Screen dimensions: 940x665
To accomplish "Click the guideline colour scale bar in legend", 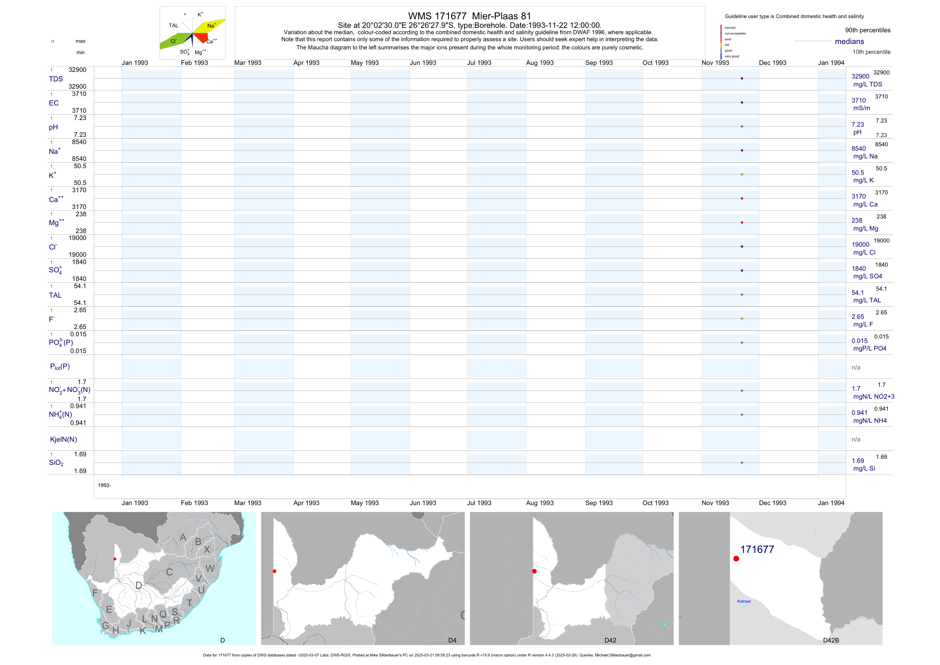I will tap(721, 42).
